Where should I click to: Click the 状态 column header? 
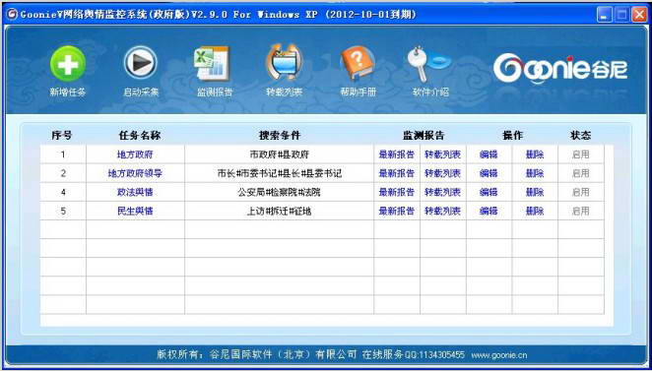point(580,136)
